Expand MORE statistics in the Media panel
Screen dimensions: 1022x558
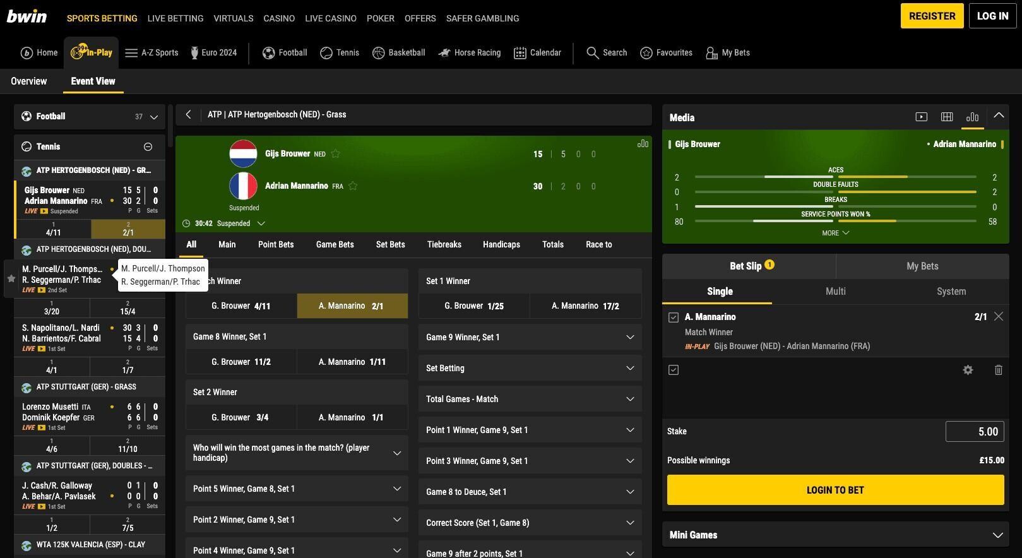tap(835, 233)
